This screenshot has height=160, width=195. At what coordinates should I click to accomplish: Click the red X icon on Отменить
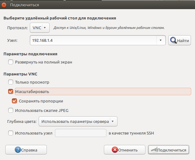point(115,150)
